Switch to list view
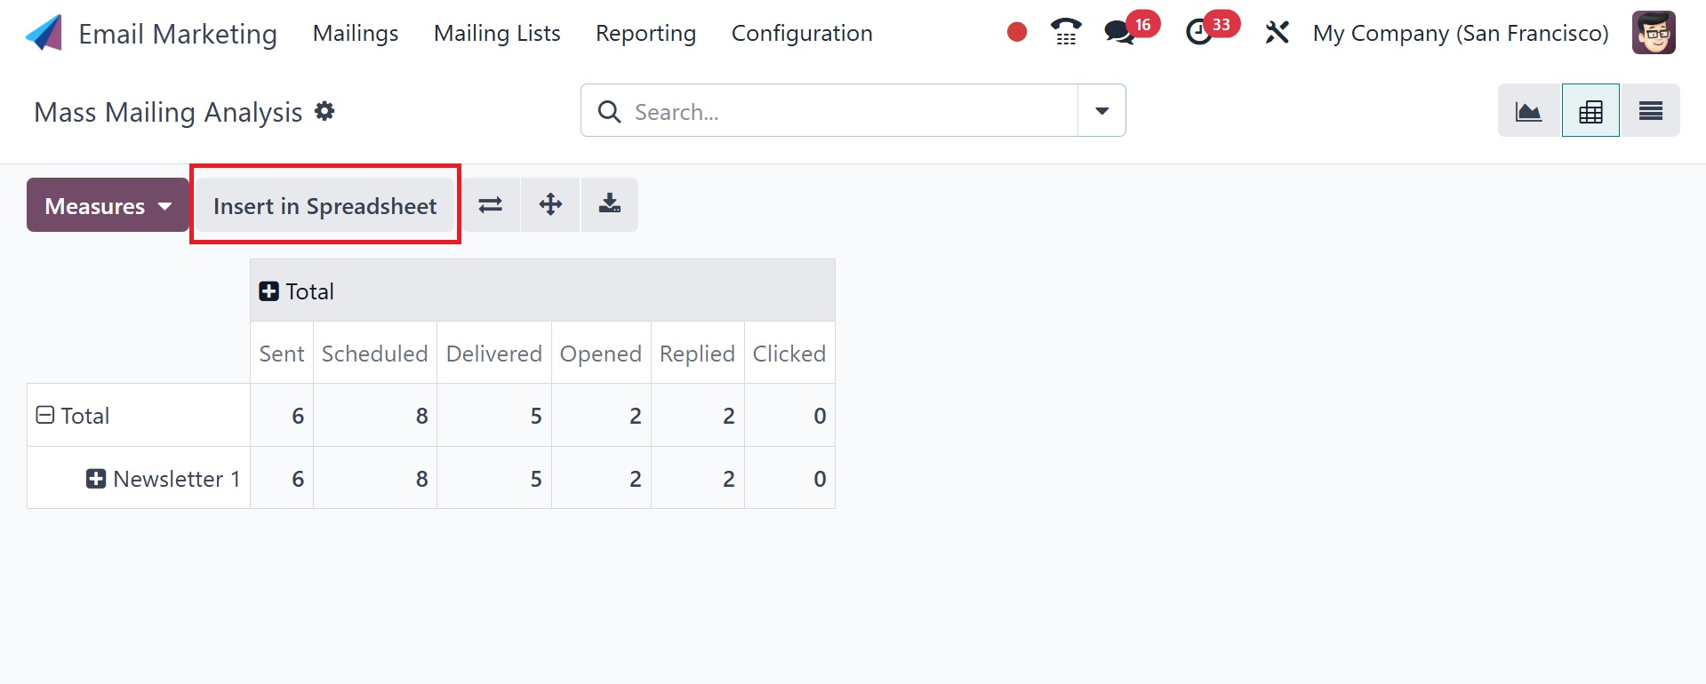This screenshot has height=684, width=1706. tap(1651, 111)
